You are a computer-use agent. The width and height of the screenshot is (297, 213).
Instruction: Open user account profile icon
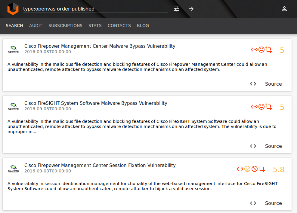click(284, 9)
